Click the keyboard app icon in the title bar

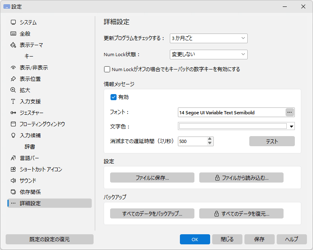(x=7, y=6)
